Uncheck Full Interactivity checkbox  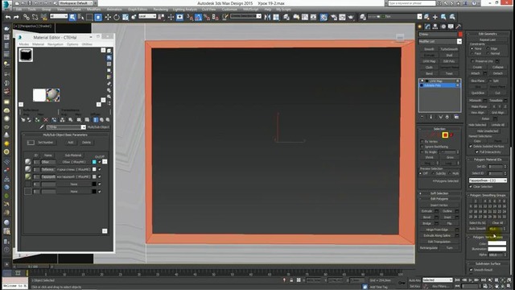coord(477,152)
